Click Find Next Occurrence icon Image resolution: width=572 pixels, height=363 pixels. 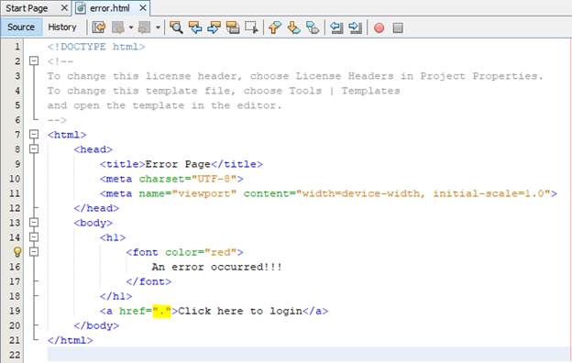214,27
